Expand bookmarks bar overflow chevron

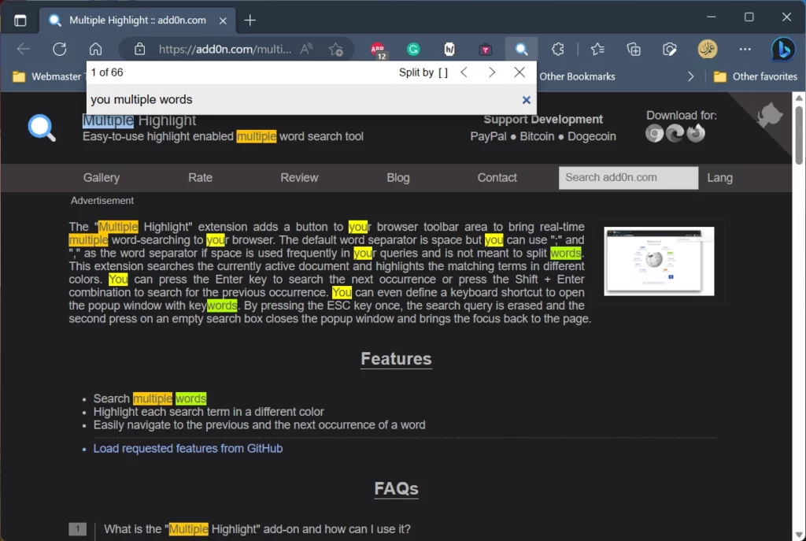(x=690, y=76)
